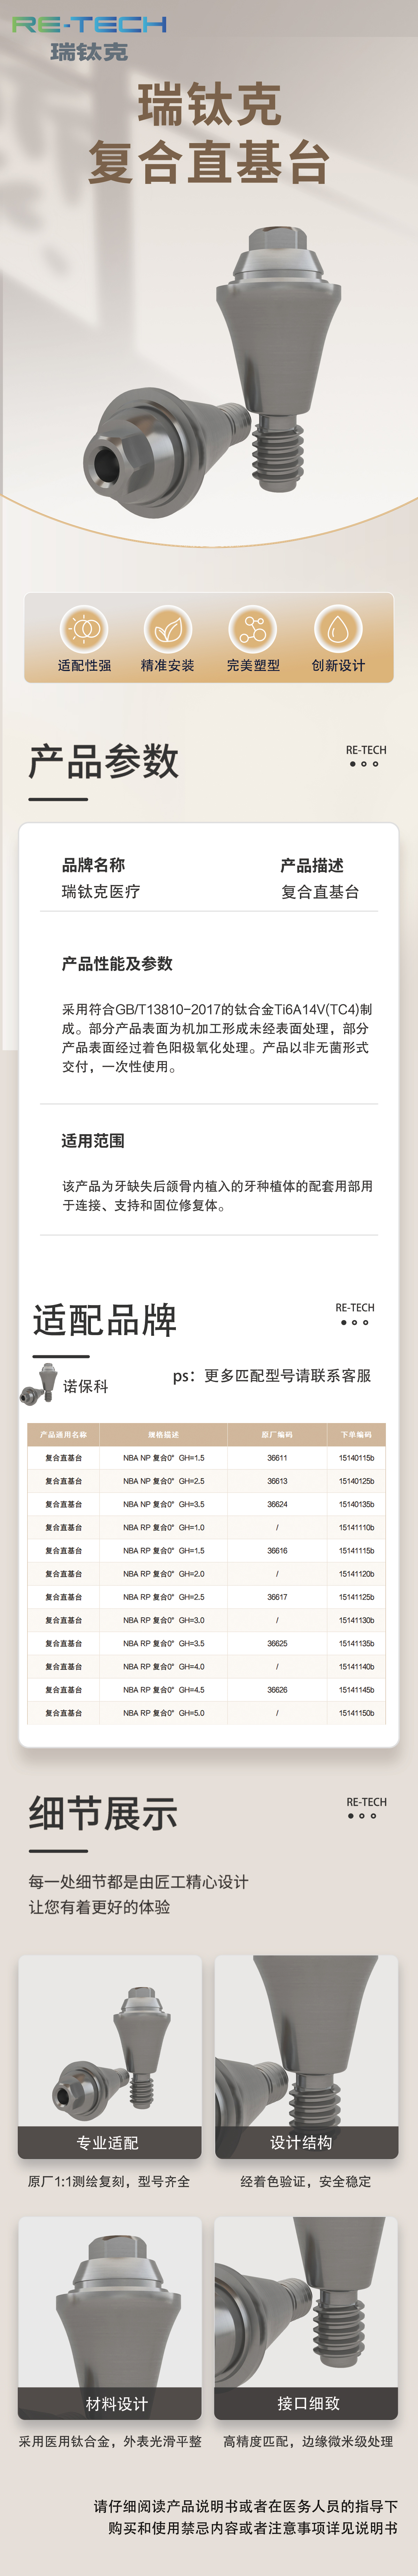This screenshot has height=2576, width=418.
Task: Click the RE-TECH label beside 产品参数
Action: [x=366, y=750]
